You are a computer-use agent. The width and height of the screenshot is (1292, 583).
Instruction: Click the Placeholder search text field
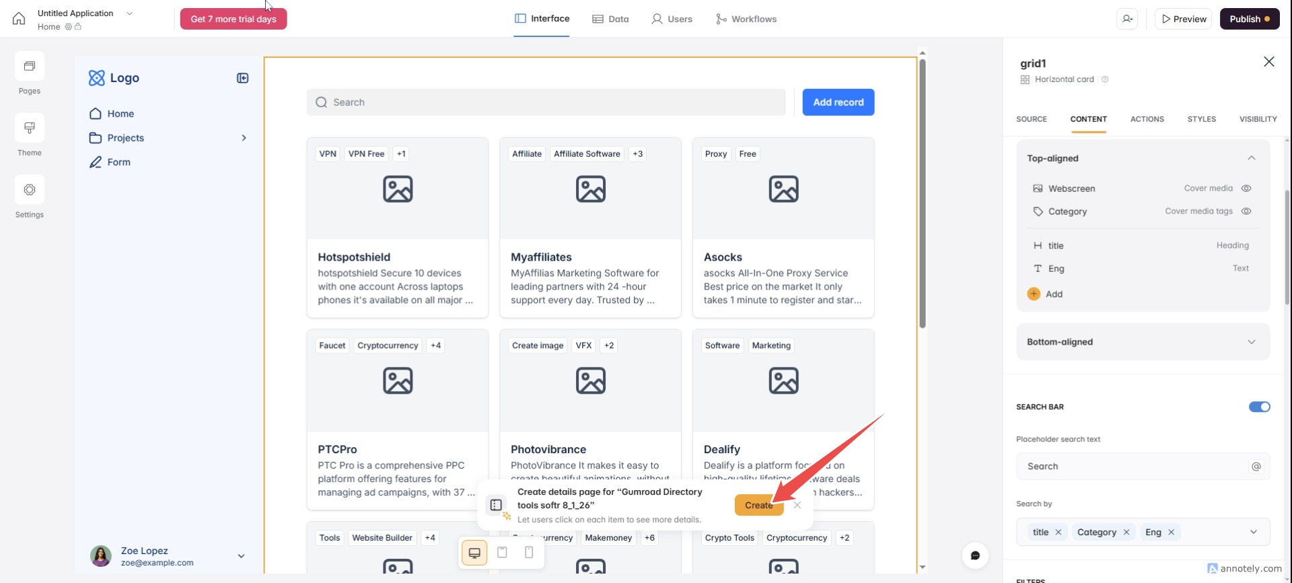pyautogui.click(x=1134, y=467)
